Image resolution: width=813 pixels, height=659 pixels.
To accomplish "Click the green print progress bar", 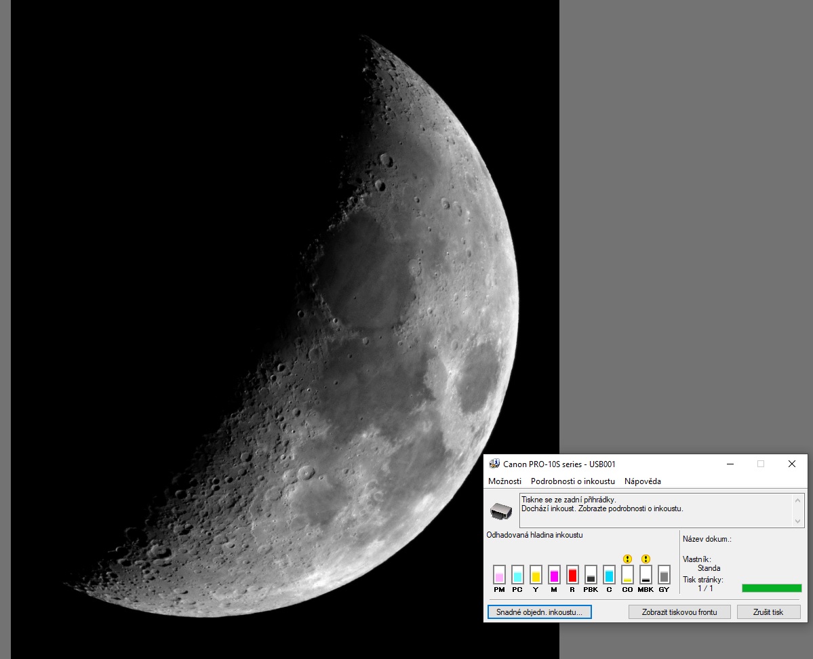I will [x=772, y=588].
